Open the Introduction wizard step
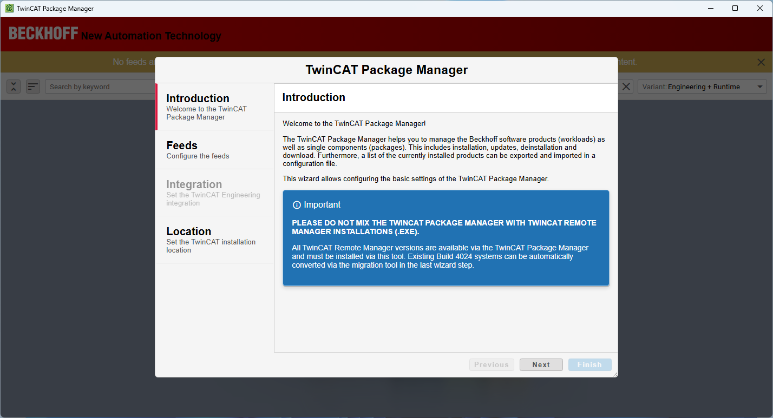 click(215, 107)
